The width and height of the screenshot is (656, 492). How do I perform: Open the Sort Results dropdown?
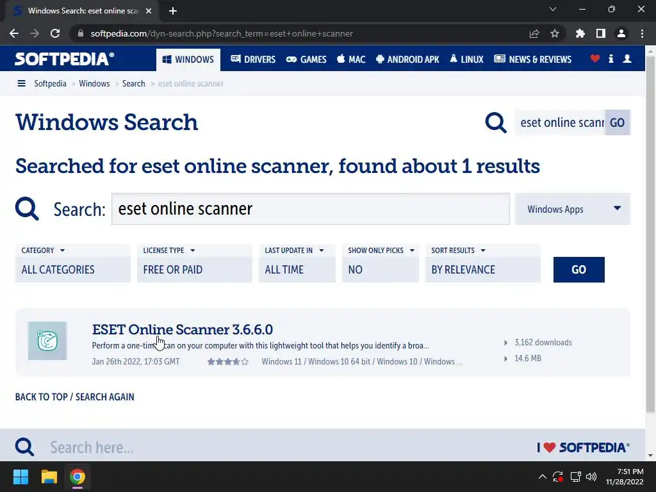click(x=483, y=263)
